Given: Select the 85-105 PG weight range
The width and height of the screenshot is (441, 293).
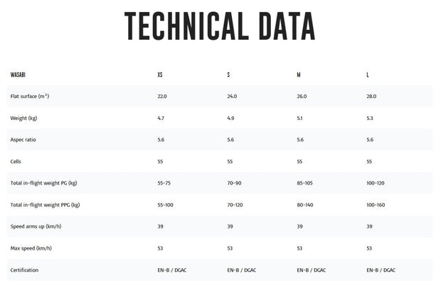Looking at the screenshot, I should pos(306,183).
